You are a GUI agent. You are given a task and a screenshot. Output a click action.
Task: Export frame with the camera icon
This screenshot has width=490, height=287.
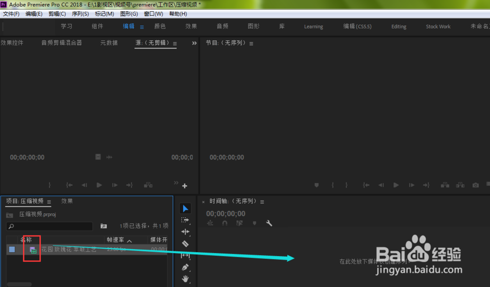[475, 185]
